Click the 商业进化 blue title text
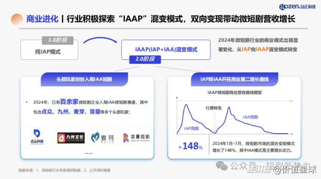Viewport: 321px width, 179px height. tap(42, 19)
